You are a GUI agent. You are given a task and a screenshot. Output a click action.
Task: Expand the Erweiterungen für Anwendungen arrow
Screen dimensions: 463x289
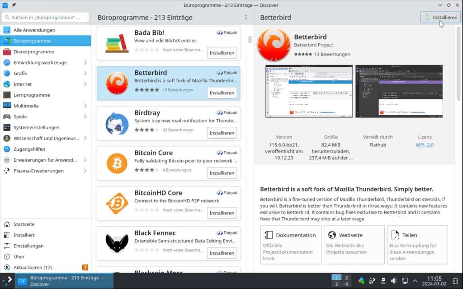[85, 160]
